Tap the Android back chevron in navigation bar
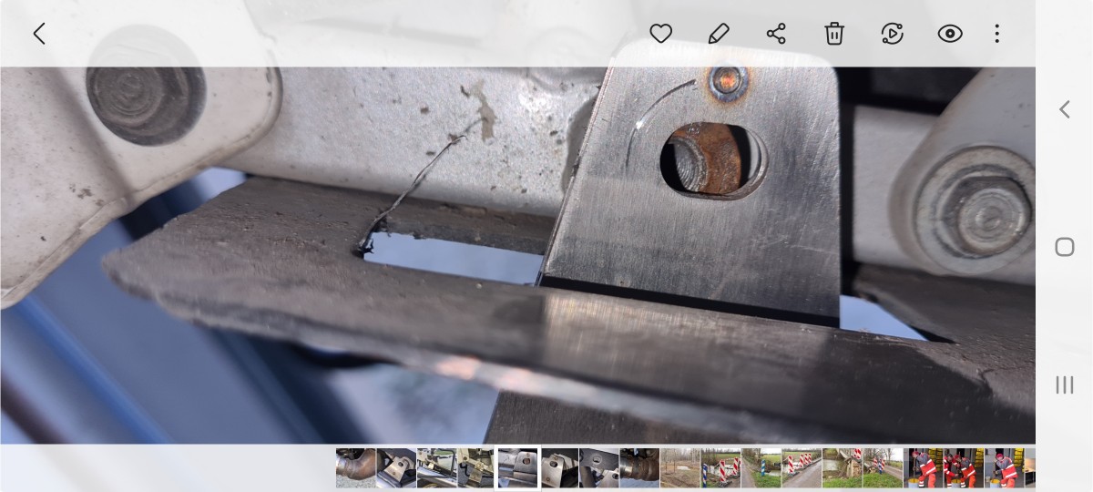The width and height of the screenshot is (1093, 492). (x=1064, y=109)
